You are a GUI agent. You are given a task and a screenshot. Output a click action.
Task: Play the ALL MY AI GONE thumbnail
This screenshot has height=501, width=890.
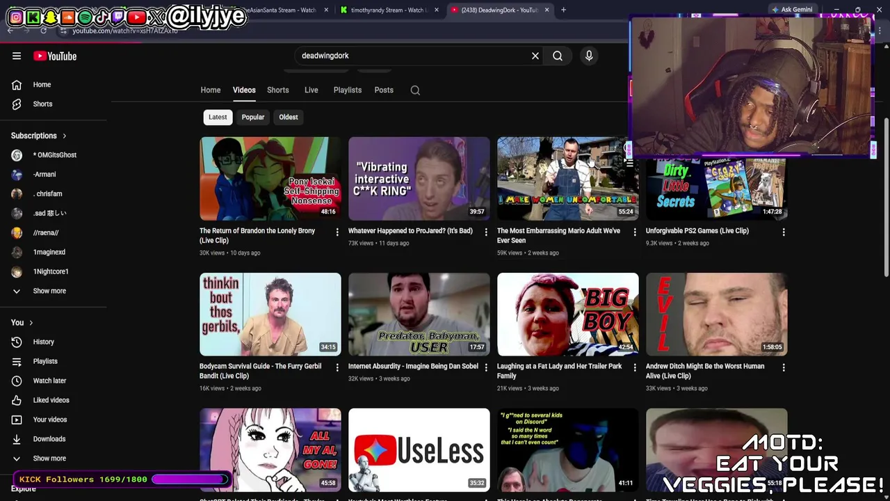(x=270, y=450)
